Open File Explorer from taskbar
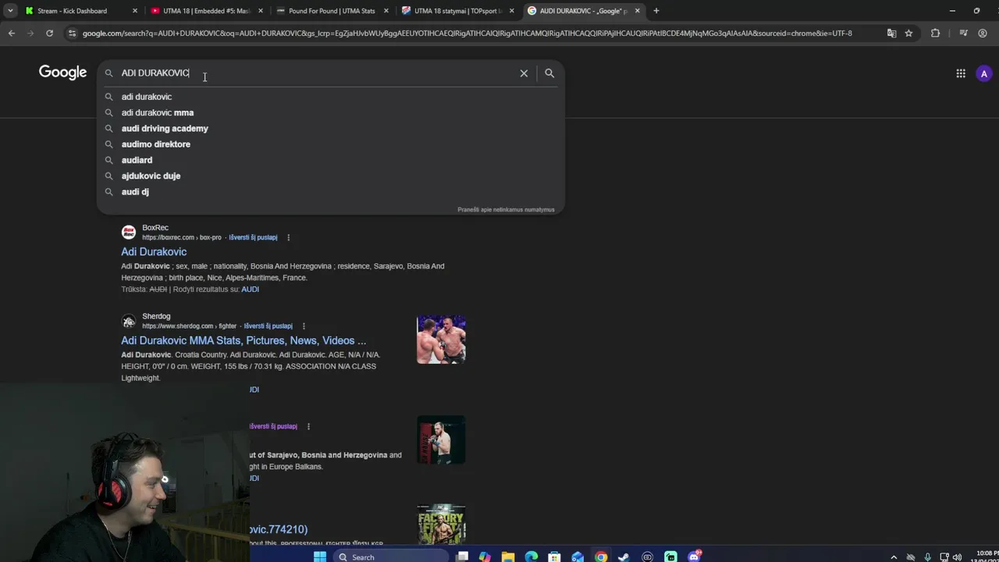Screen dimensions: 999x562 coord(508,557)
